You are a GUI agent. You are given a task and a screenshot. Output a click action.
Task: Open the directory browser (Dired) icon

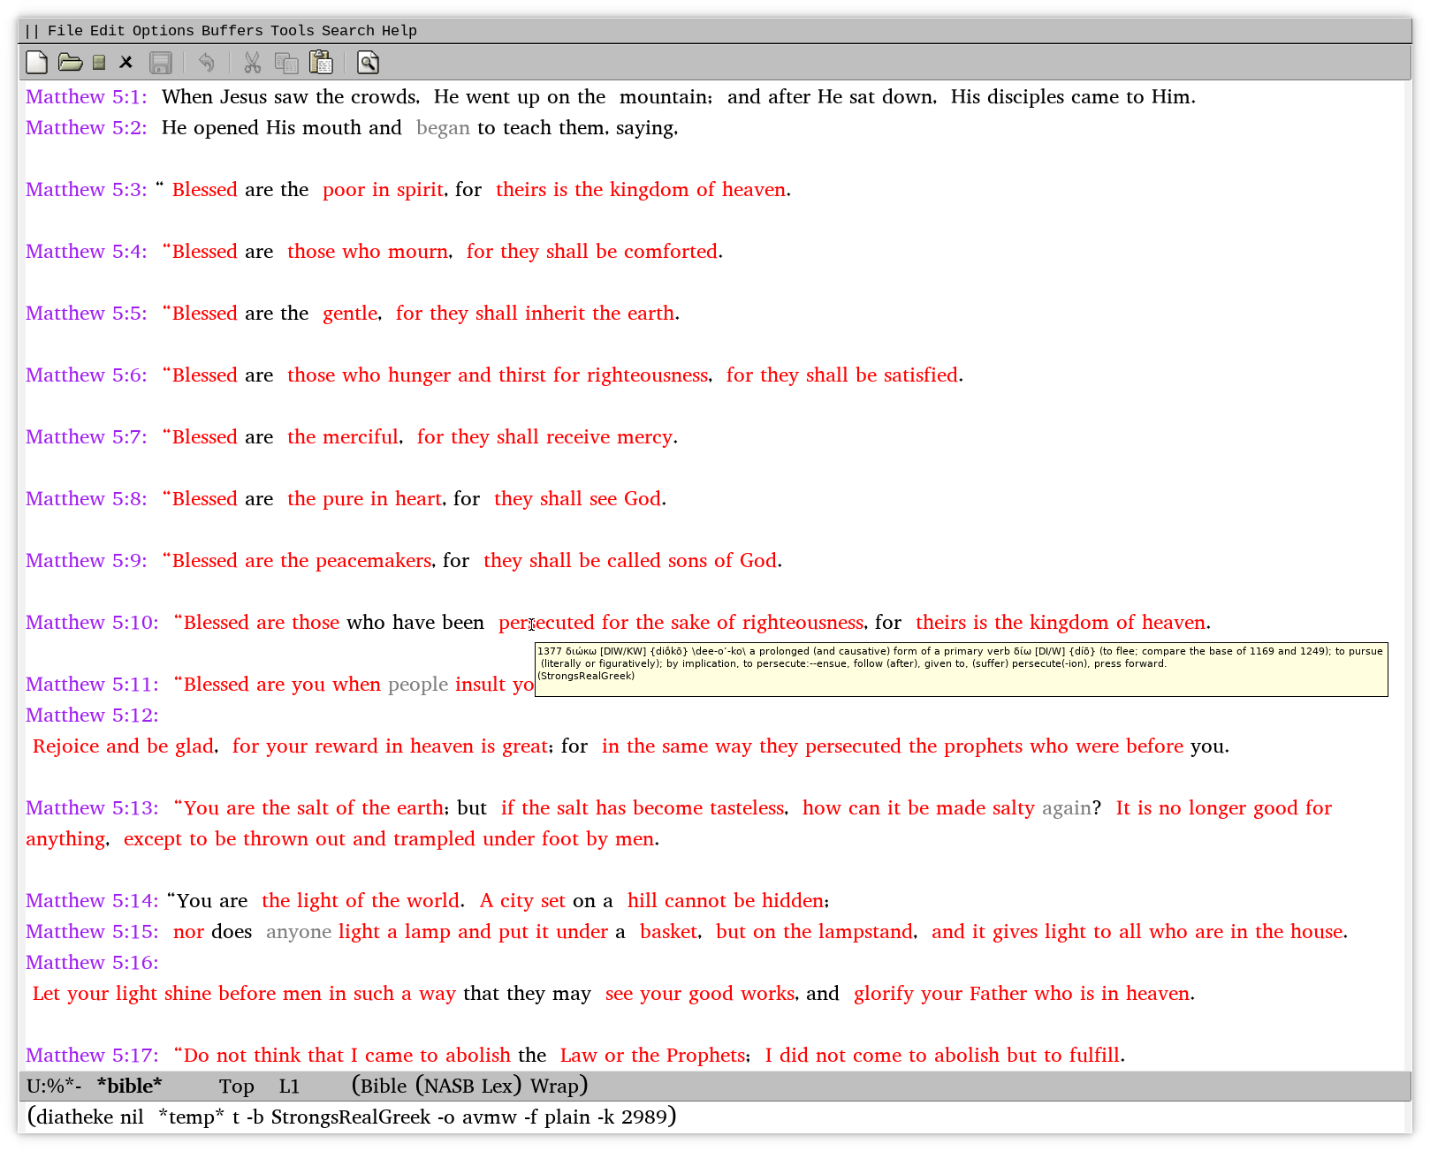click(x=99, y=63)
